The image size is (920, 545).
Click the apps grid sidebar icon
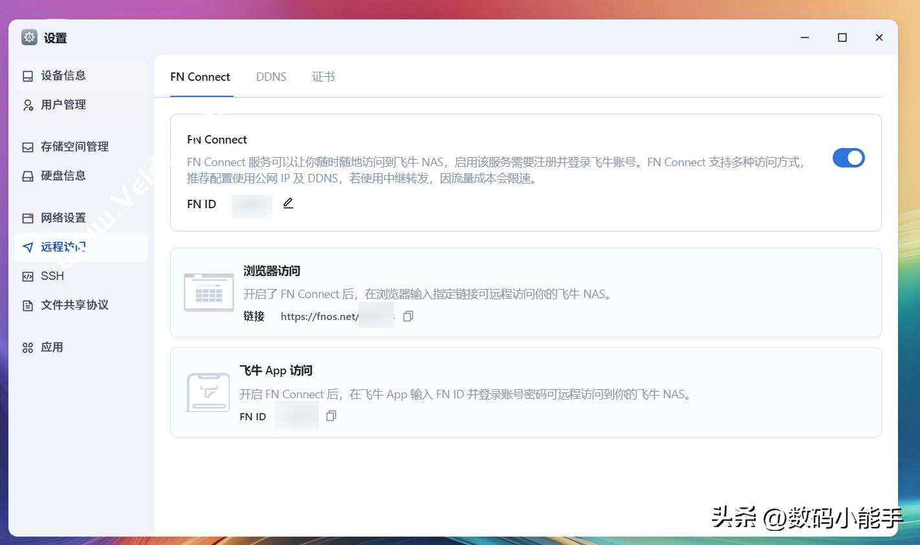click(28, 348)
